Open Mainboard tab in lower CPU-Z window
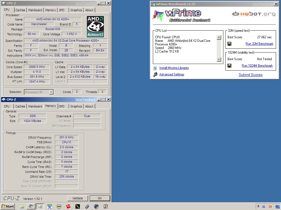Screen dimensions: 281x210 point(35,106)
